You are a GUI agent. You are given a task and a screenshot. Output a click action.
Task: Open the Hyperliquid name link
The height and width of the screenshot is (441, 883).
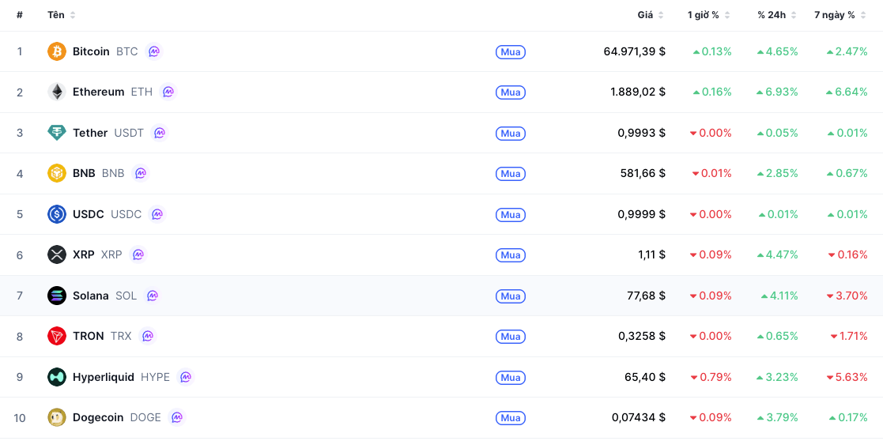pos(104,377)
